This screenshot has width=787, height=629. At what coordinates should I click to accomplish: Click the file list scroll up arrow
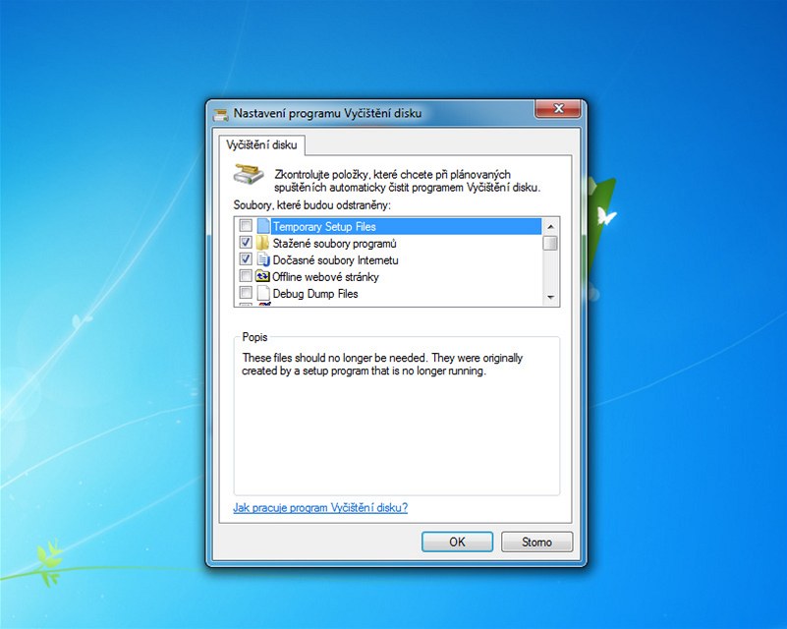[x=551, y=226]
